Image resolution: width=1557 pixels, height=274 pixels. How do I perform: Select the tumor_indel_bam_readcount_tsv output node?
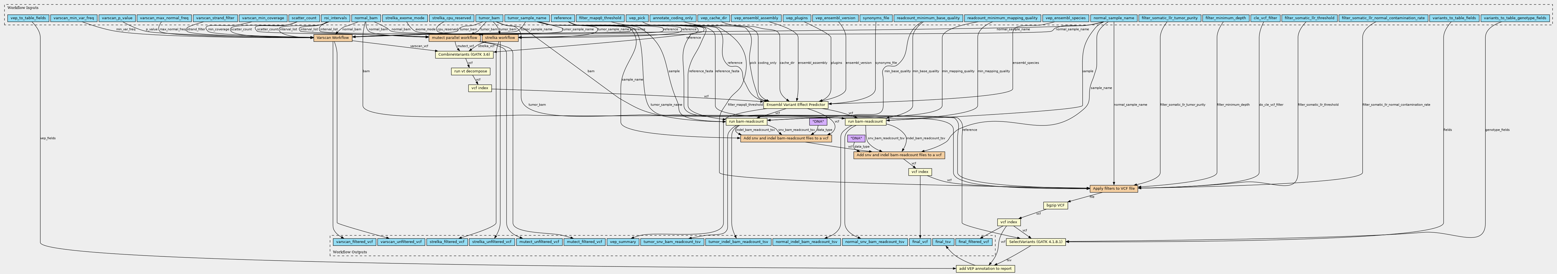click(738, 242)
